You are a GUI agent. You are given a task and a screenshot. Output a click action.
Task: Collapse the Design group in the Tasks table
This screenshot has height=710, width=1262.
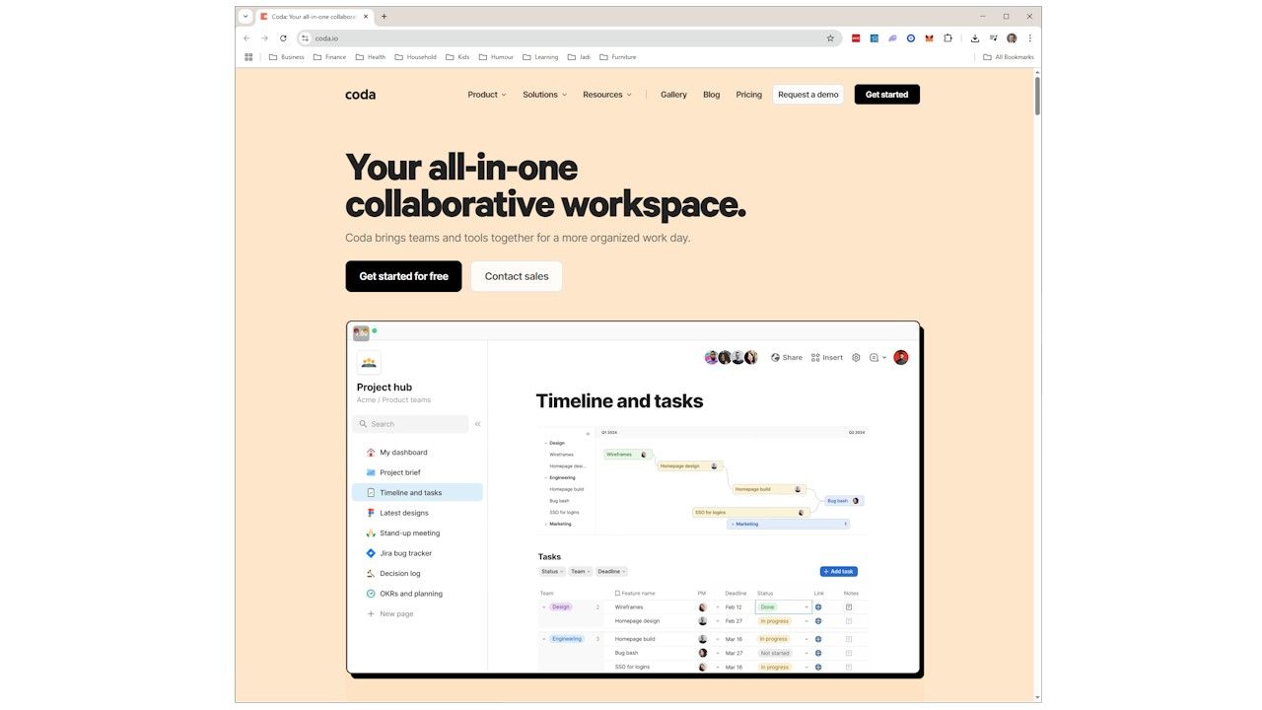coord(543,607)
